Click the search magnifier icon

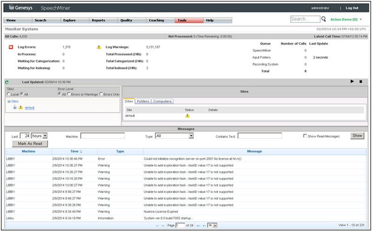[x=324, y=19]
